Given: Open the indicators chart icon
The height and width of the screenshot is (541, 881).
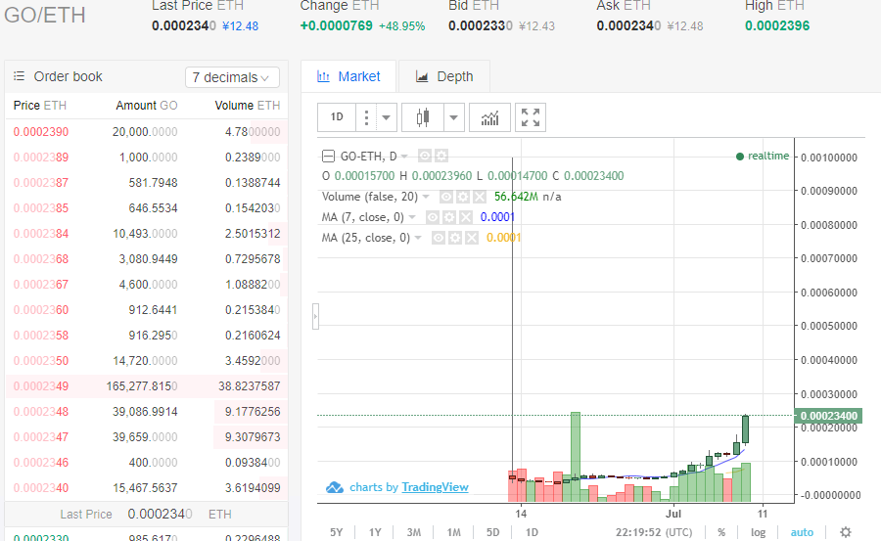Looking at the screenshot, I should point(489,117).
